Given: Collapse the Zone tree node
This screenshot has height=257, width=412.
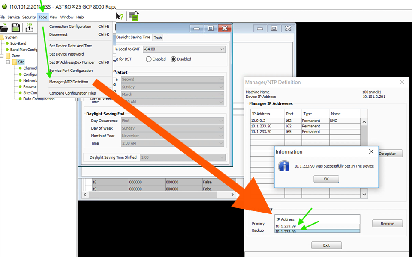Looking at the screenshot, I should click(2, 56).
